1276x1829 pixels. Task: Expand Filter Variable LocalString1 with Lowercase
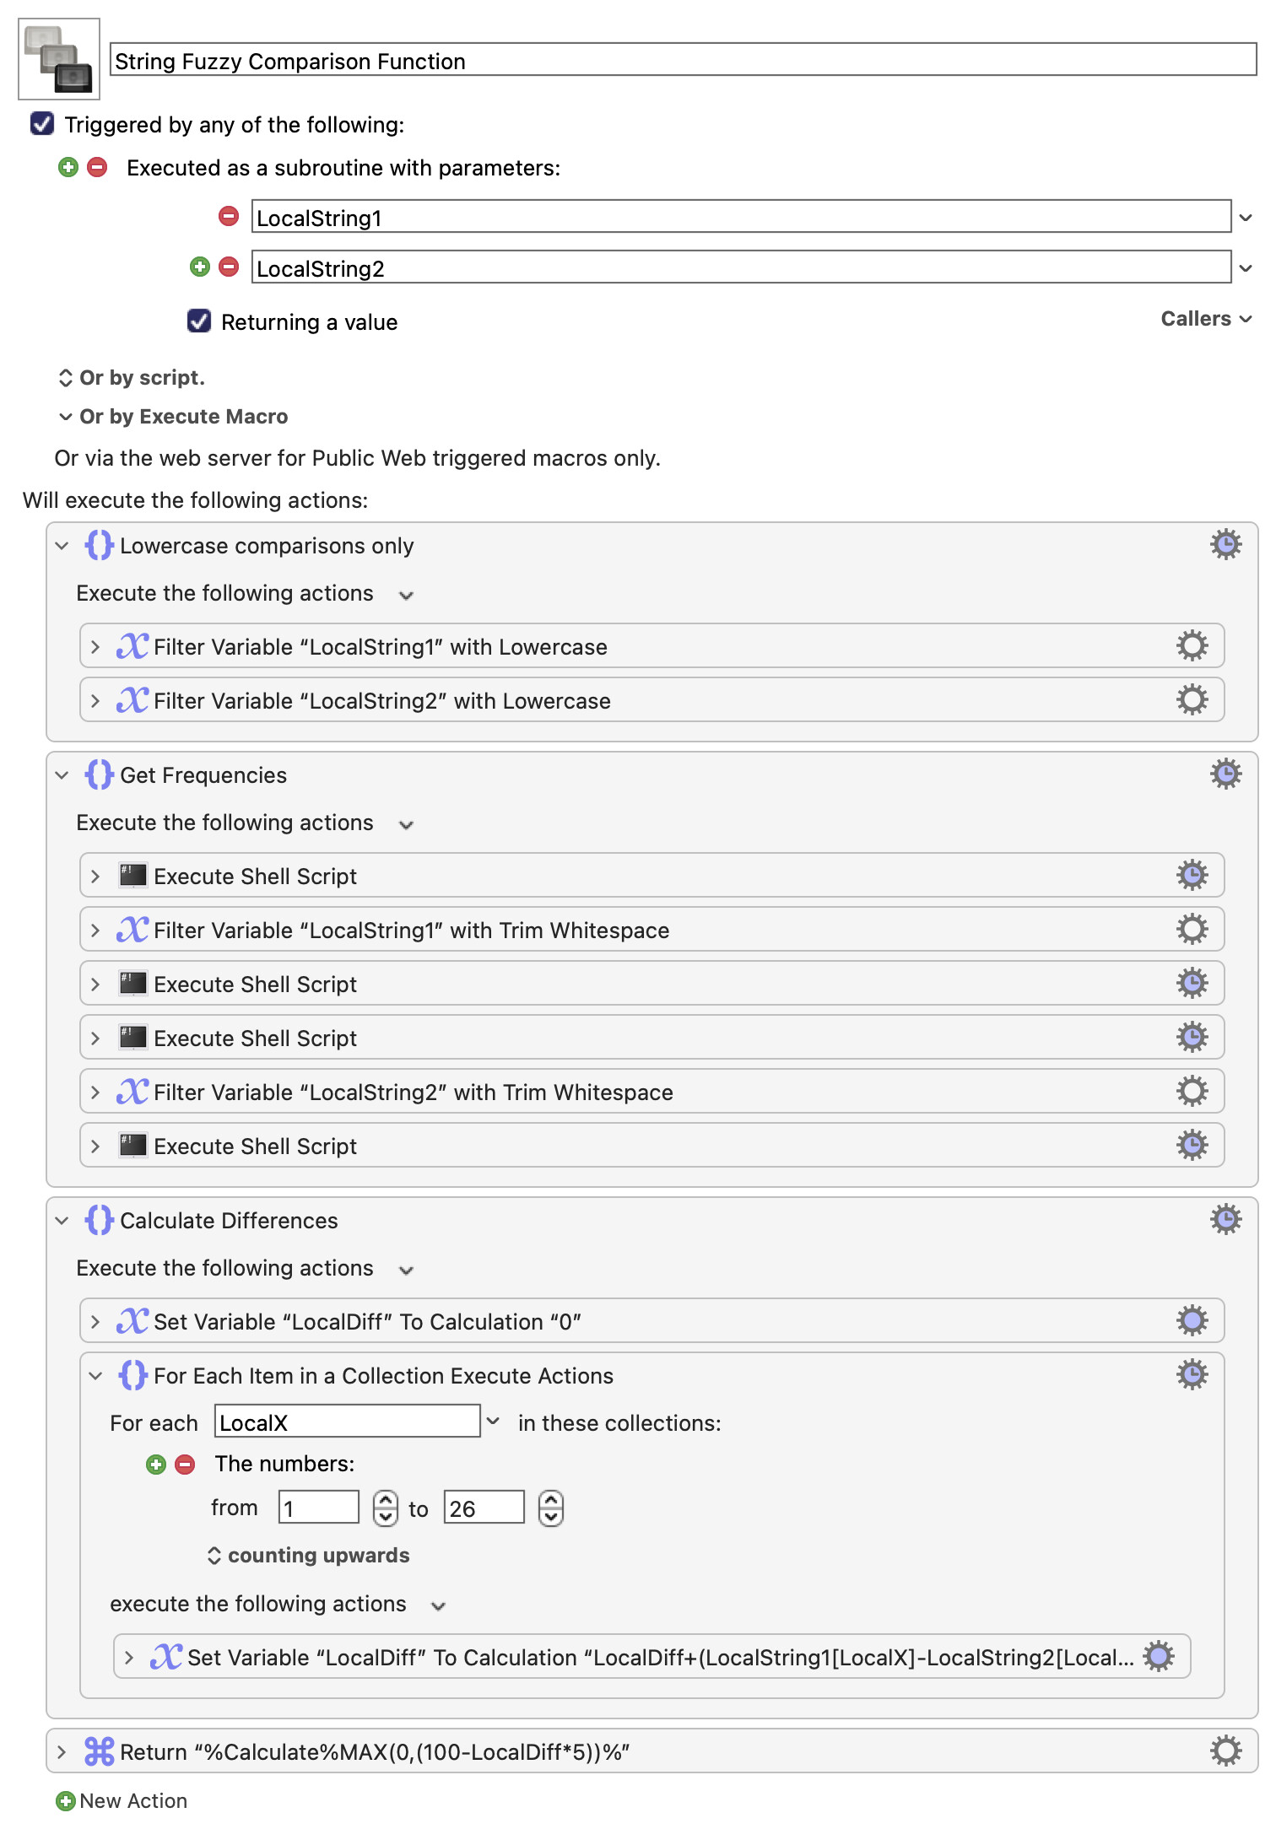coord(95,647)
